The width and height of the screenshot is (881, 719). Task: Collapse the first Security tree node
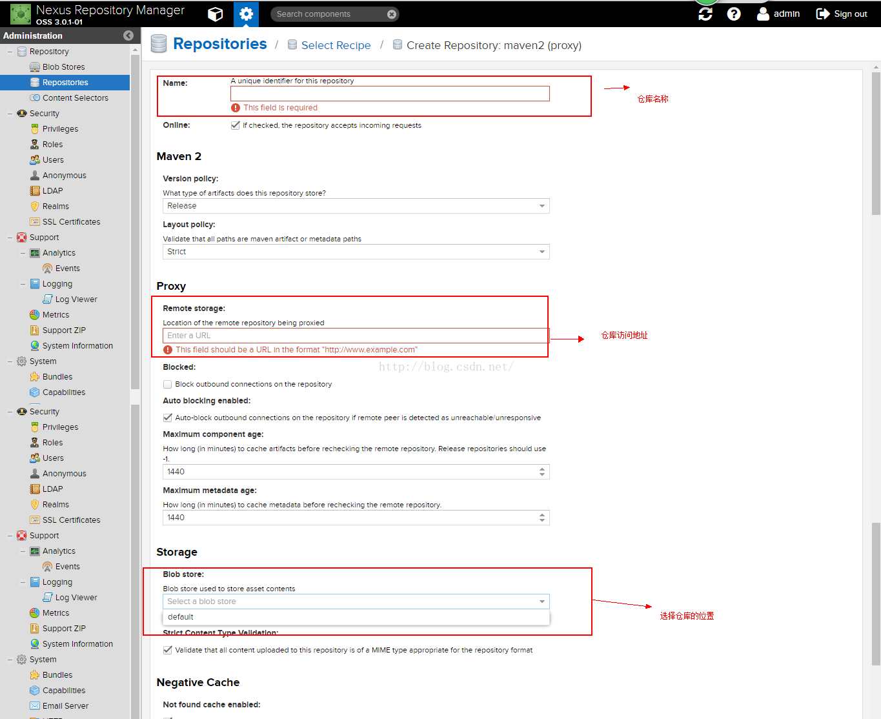[x=10, y=114]
